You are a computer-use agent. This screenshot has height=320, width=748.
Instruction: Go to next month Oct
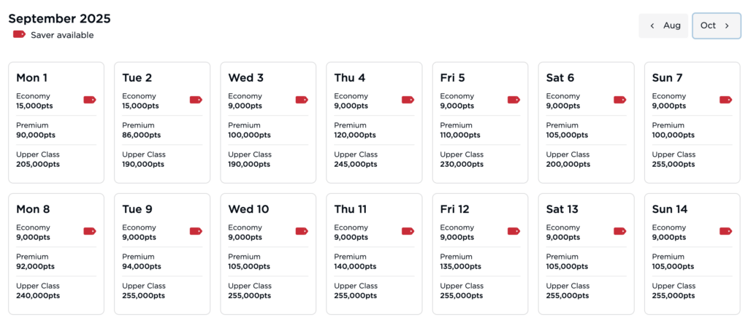(x=716, y=26)
